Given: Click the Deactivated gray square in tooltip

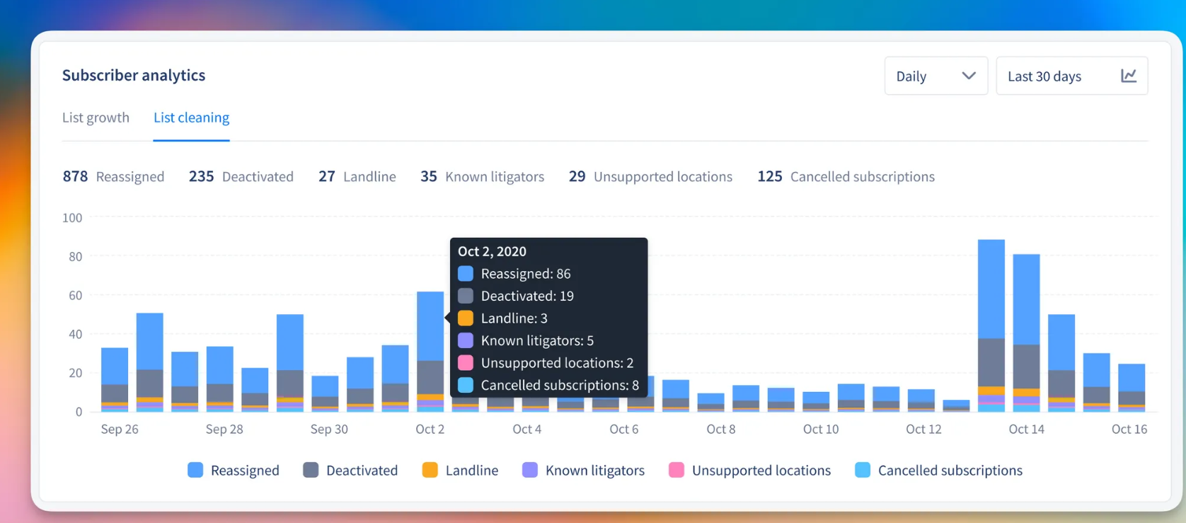Looking at the screenshot, I should (x=466, y=296).
